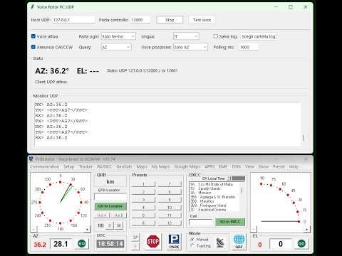Click the Monitor UDP log scrollbar
Image resolution: width=342 pixels, height=256 pixels.
[304, 138]
